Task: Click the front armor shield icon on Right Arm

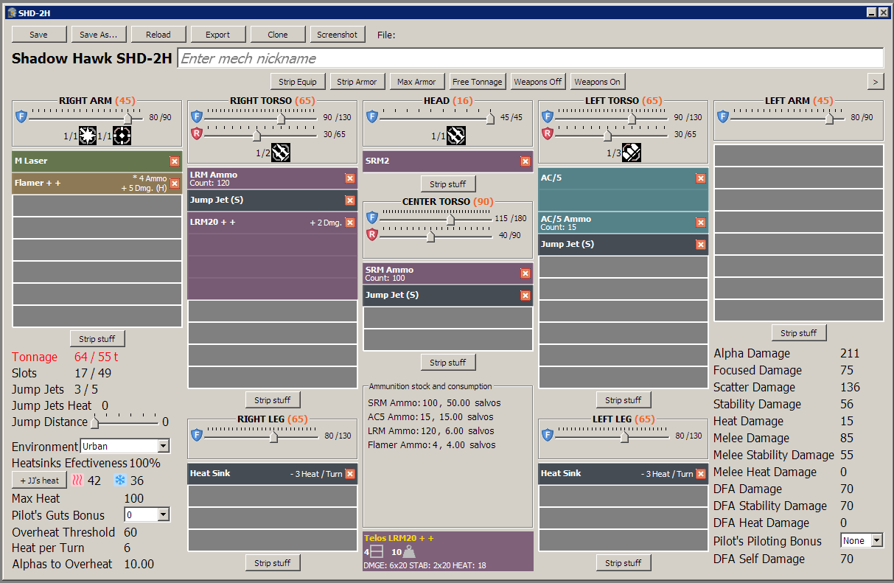Action: coord(21,116)
